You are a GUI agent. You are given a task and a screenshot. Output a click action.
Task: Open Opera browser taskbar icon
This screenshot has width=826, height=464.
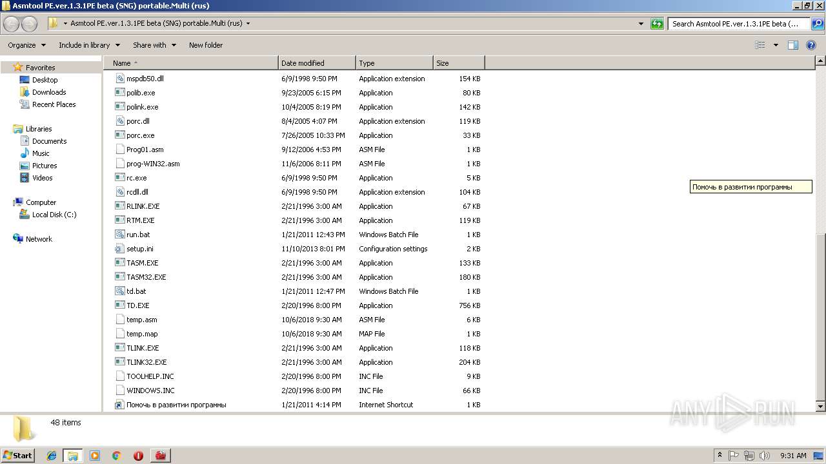click(138, 456)
